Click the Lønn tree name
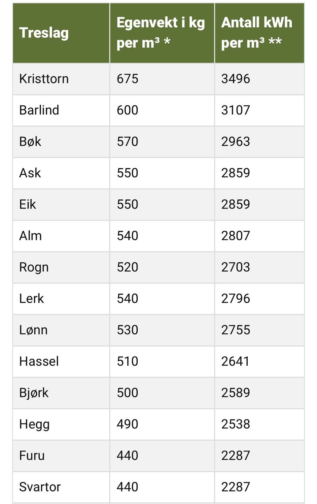 click(x=33, y=330)
